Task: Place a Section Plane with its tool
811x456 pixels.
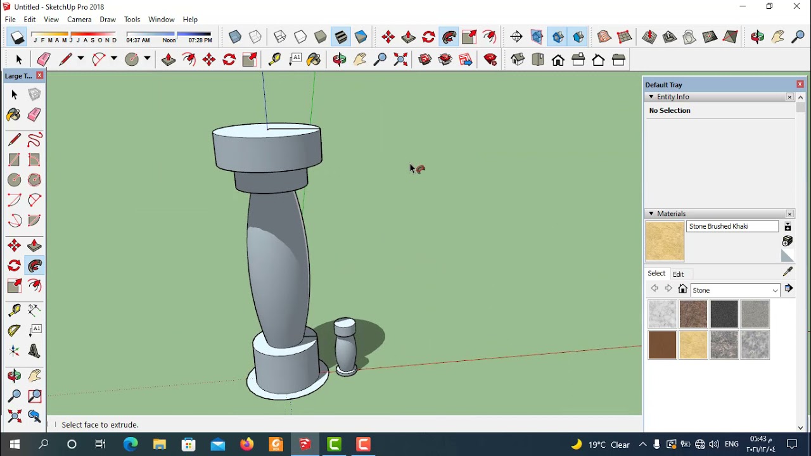Action: [x=516, y=37]
